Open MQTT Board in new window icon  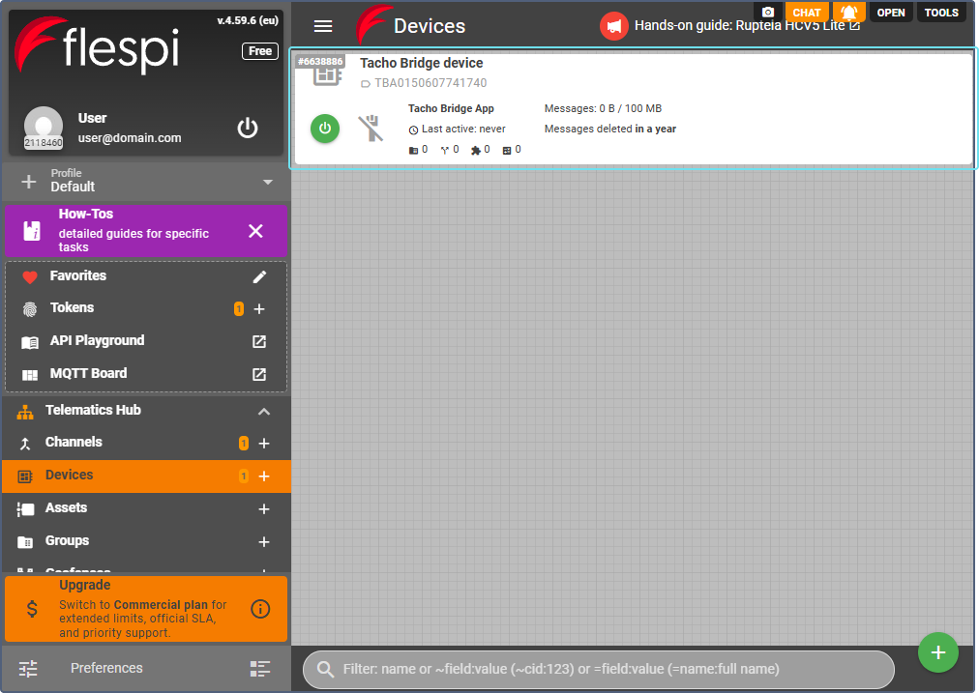(x=259, y=374)
